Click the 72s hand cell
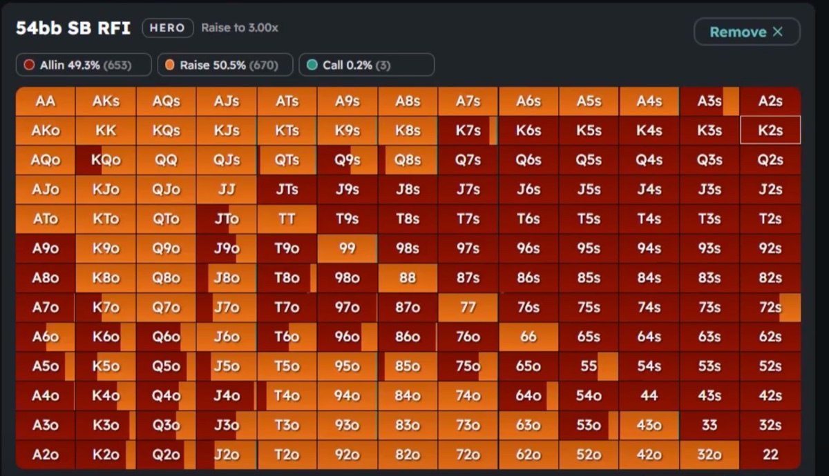829x476 pixels. [x=770, y=308]
